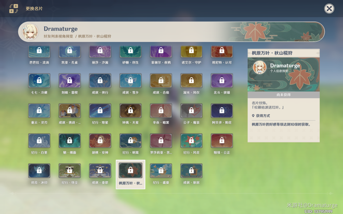Select the 纪行·明霄 namecard
This screenshot has width=343, height=214.
coord(130,141)
